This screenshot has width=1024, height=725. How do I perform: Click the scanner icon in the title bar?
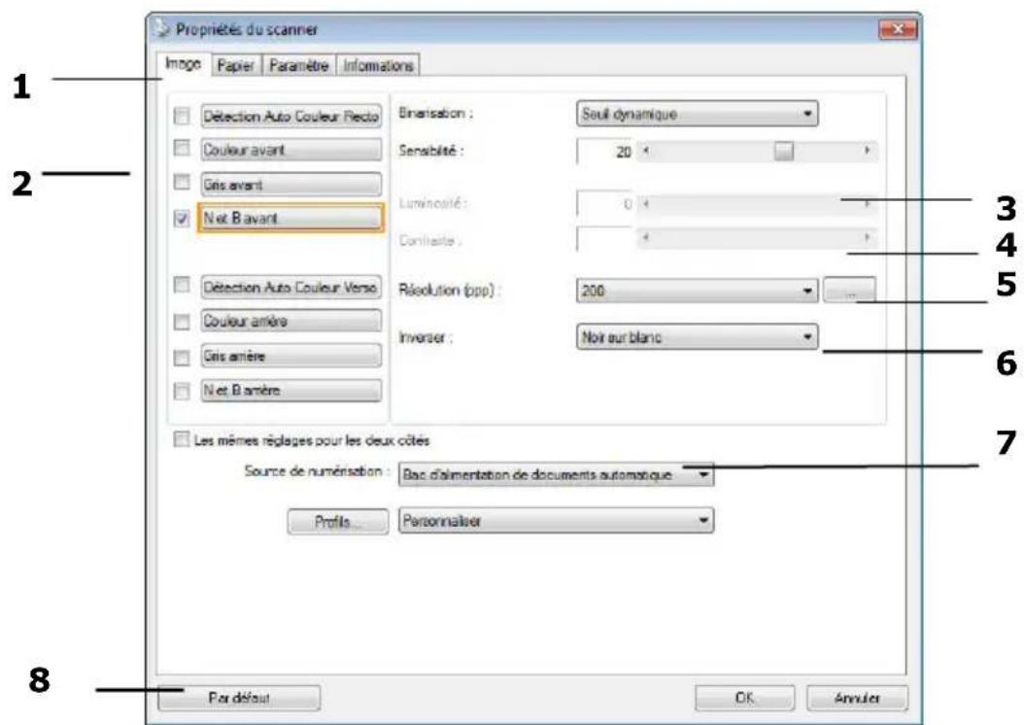[x=160, y=29]
